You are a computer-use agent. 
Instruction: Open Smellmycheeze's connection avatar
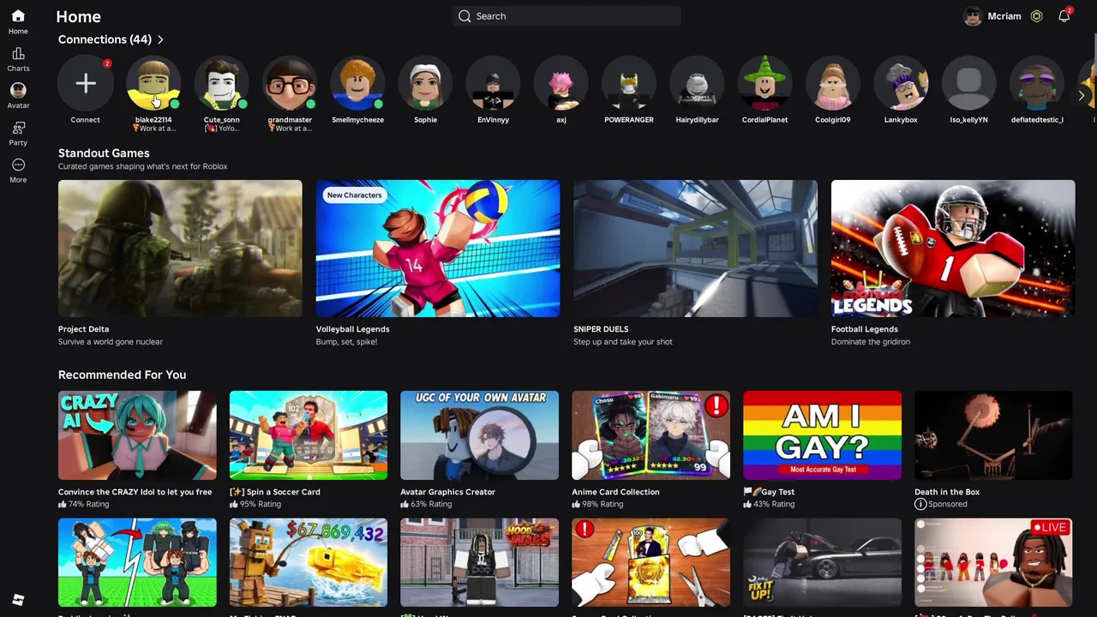click(x=357, y=83)
